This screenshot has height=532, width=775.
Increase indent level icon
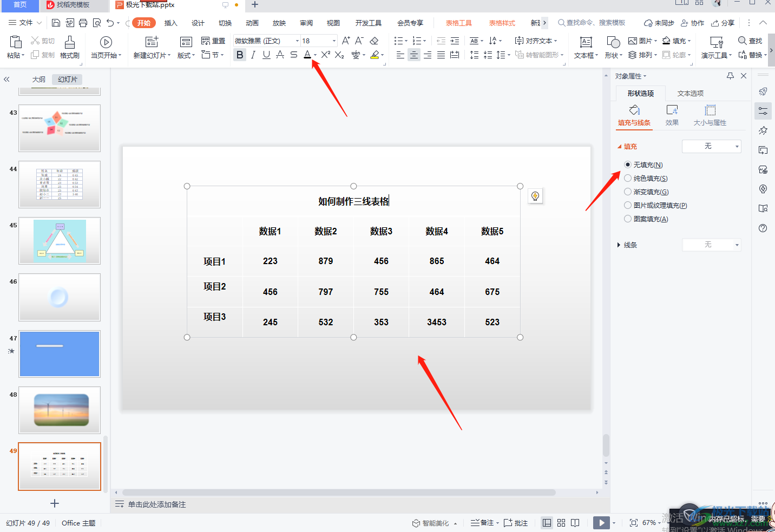455,41
